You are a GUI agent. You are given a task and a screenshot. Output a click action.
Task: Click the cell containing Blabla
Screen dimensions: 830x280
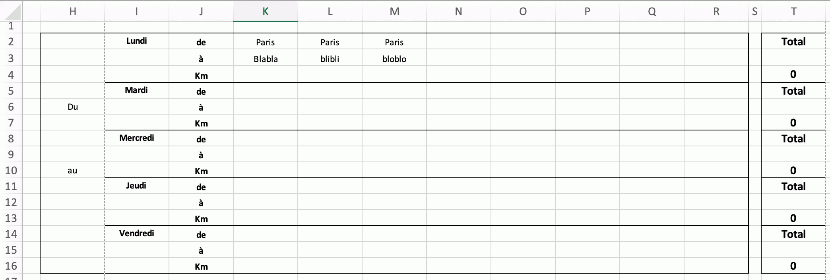(266, 59)
